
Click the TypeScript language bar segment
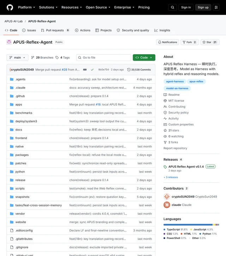[x=188, y=225]
